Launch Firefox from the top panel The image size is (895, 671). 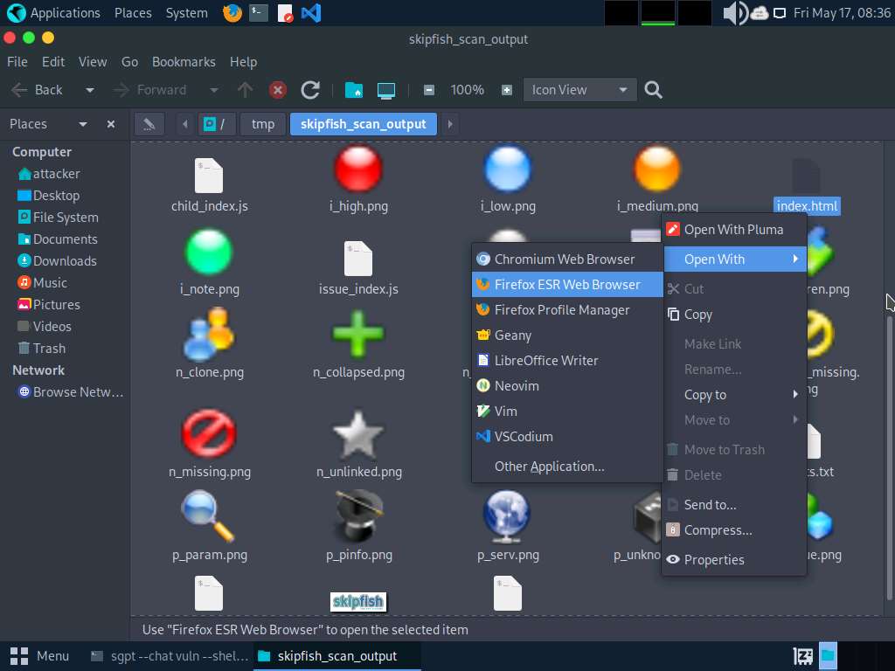(232, 13)
